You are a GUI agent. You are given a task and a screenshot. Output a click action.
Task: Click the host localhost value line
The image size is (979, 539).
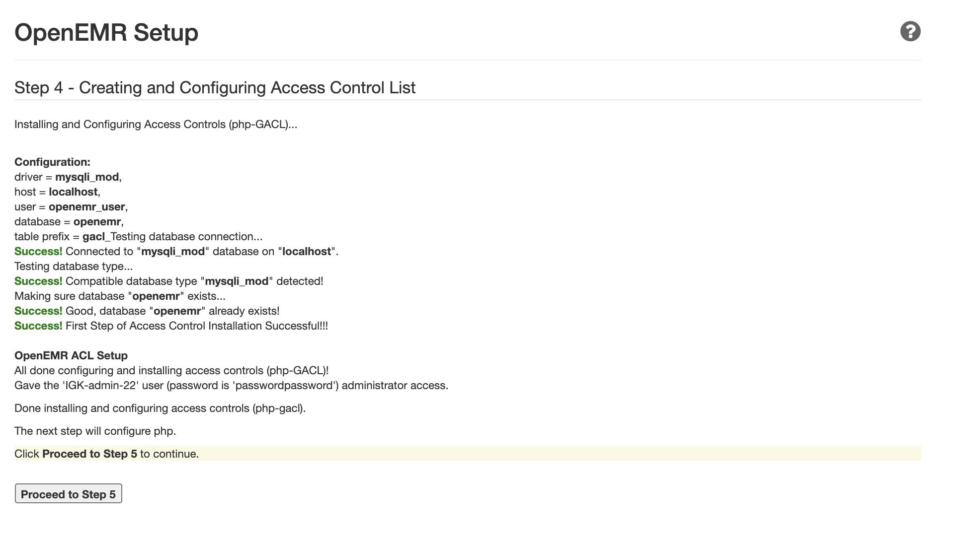click(x=57, y=192)
